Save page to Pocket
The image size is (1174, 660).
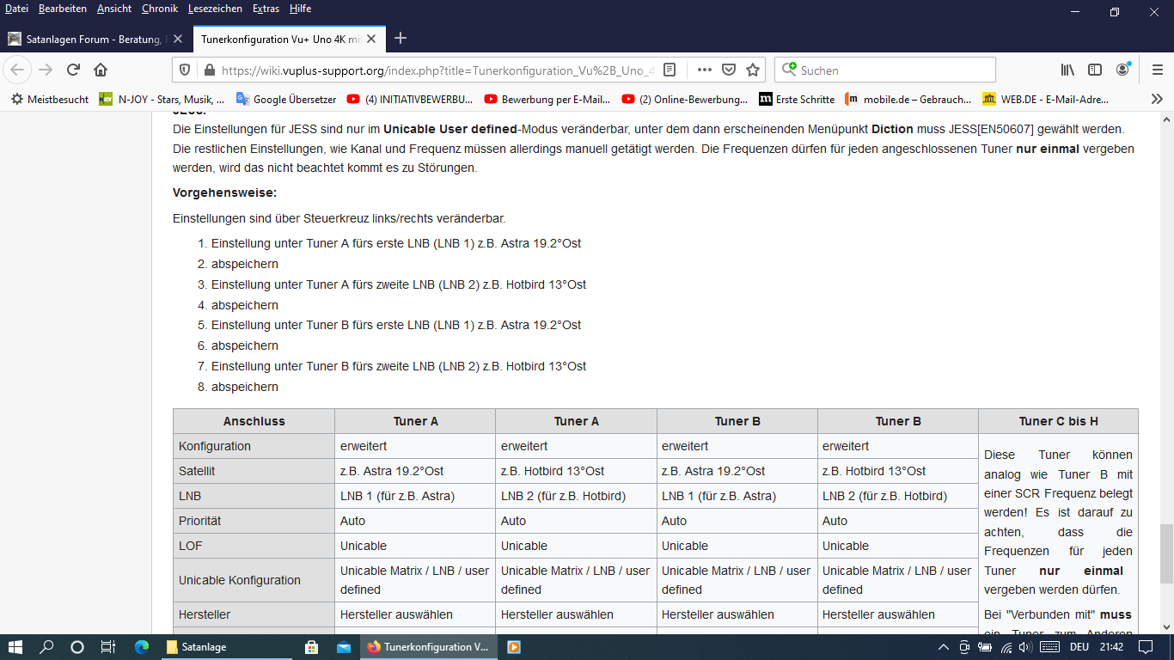click(728, 70)
